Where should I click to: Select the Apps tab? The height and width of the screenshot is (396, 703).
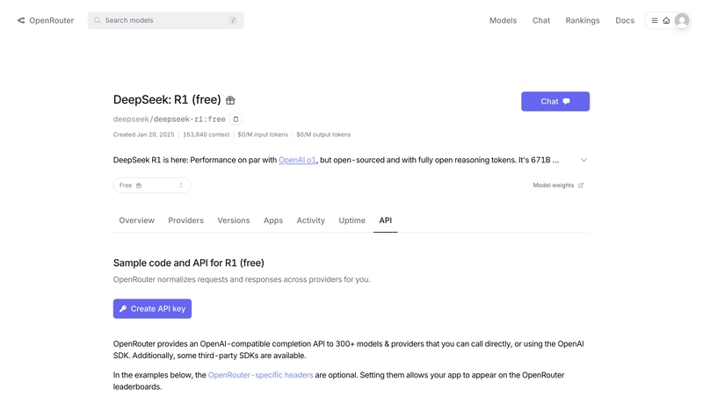[x=273, y=220]
